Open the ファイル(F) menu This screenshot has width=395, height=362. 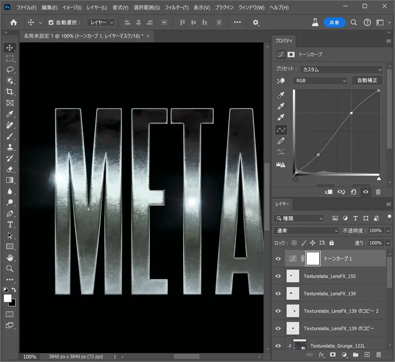[26, 8]
